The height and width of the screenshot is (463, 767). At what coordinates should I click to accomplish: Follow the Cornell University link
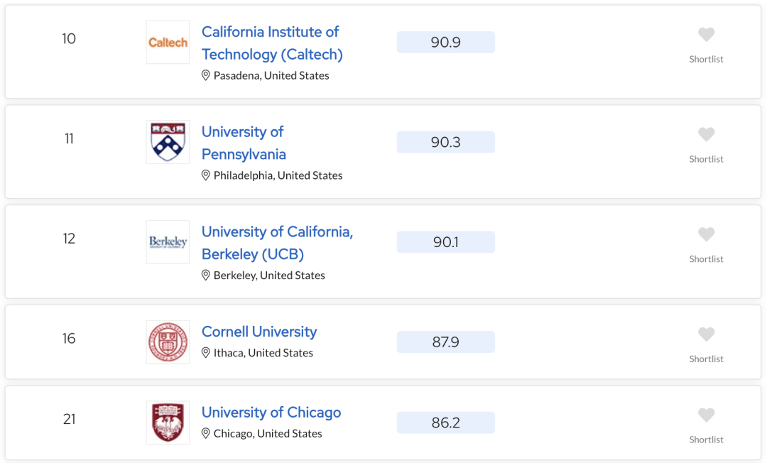click(x=259, y=332)
